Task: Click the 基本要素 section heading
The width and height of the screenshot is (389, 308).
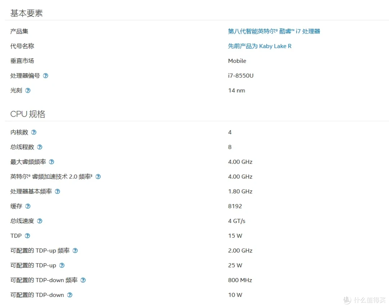Action: (x=27, y=13)
